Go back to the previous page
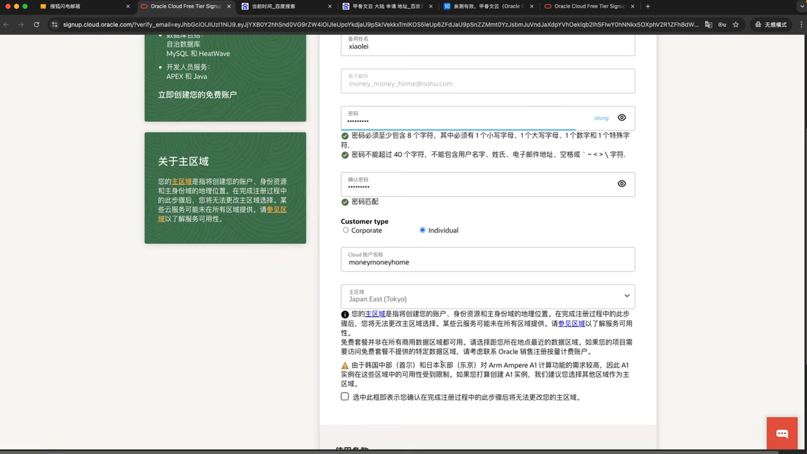807x454 pixels. 6,25
